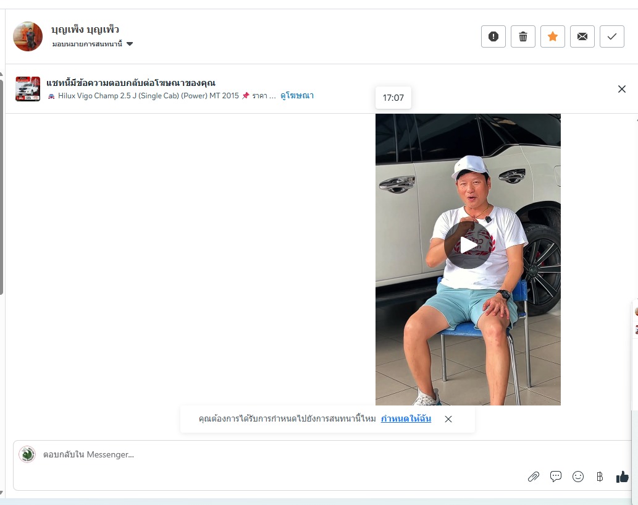638x505 pixels.
Task: Click the ดูโฆษณา view ad link
Action: point(297,96)
